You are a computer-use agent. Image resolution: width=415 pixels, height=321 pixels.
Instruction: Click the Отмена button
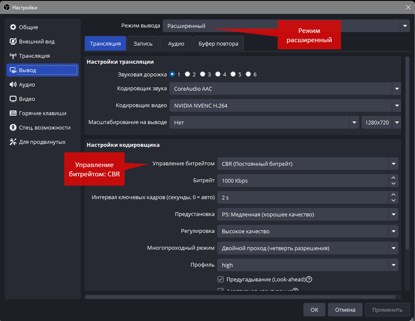point(345,310)
